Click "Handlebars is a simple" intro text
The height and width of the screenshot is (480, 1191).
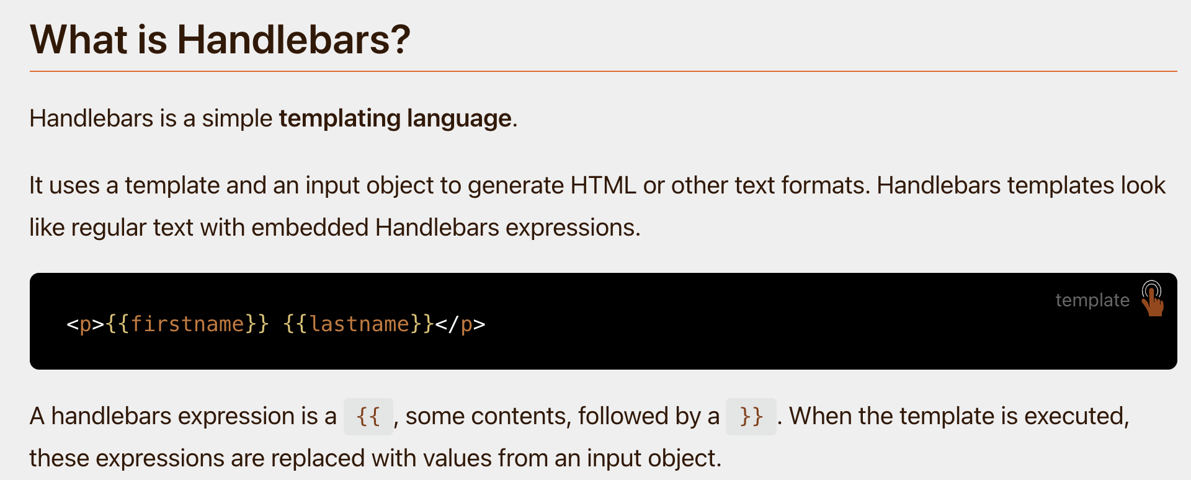click(151, 118)
